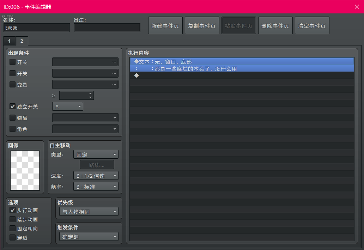
Task: Click the variable value stepper arrows
Action: (x=90, y=96)
